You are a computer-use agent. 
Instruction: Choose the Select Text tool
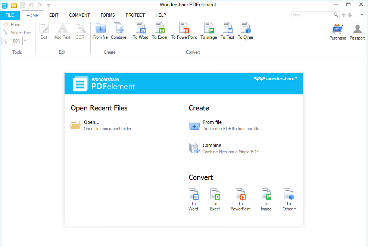point(17,32)
